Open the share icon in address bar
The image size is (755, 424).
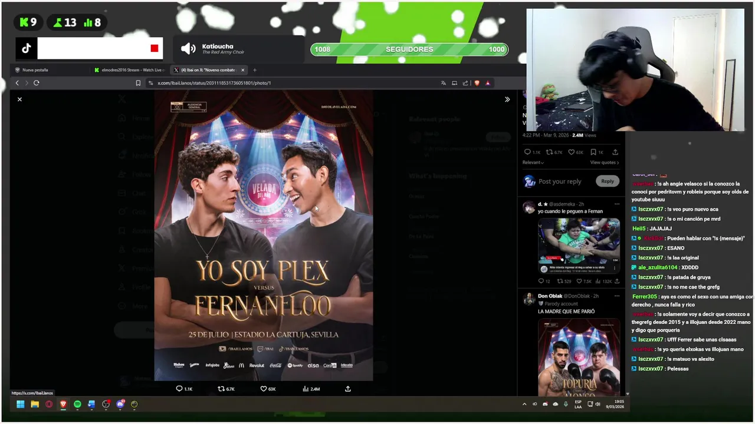[x=465, y=83]
